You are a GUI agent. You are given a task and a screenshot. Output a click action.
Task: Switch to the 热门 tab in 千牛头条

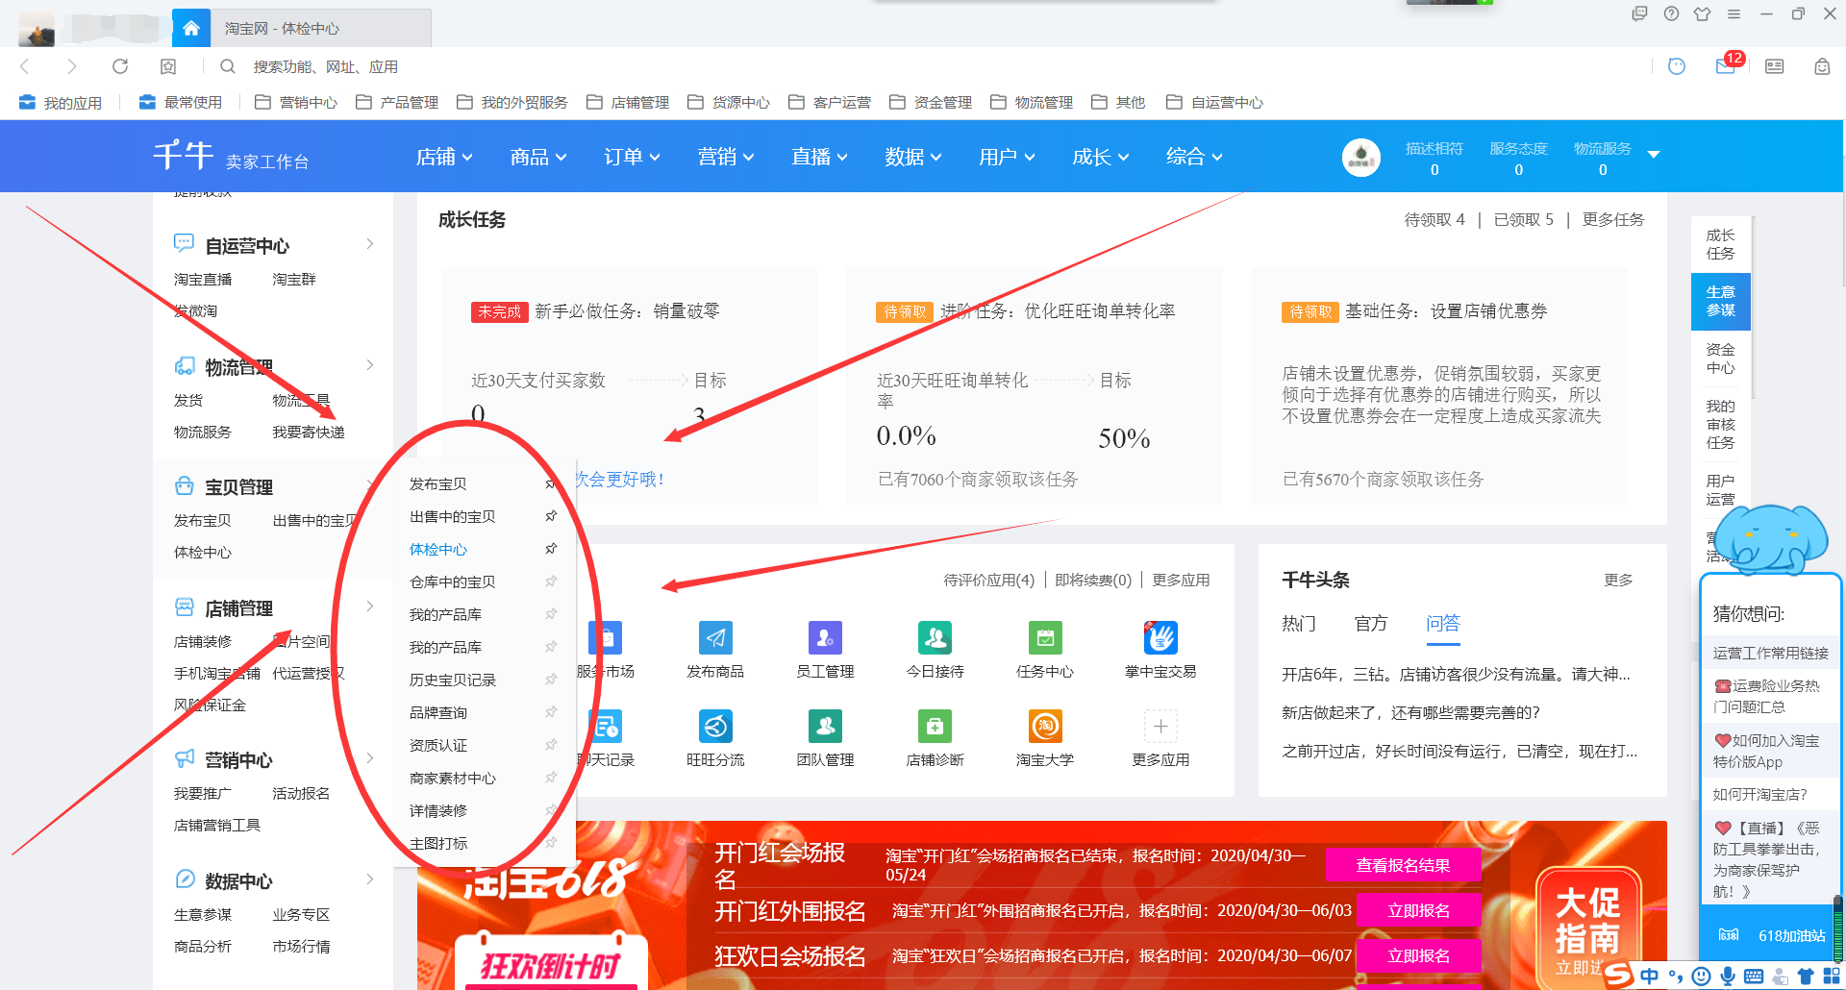coord(1298,624)
